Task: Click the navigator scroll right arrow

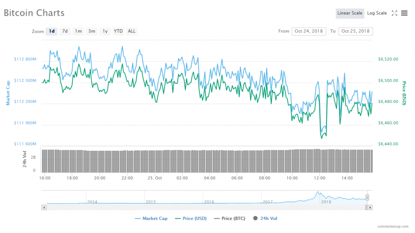Action: [x=370, y=207]
